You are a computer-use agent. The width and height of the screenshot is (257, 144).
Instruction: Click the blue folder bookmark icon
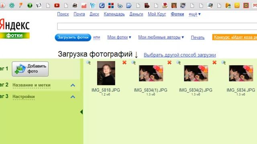tap(129, 6)
